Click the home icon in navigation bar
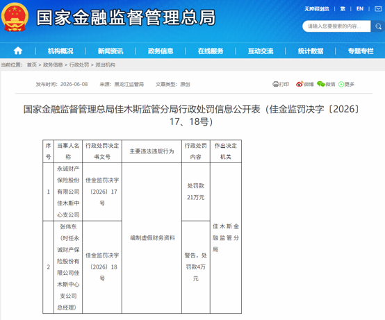 point(18,51)
